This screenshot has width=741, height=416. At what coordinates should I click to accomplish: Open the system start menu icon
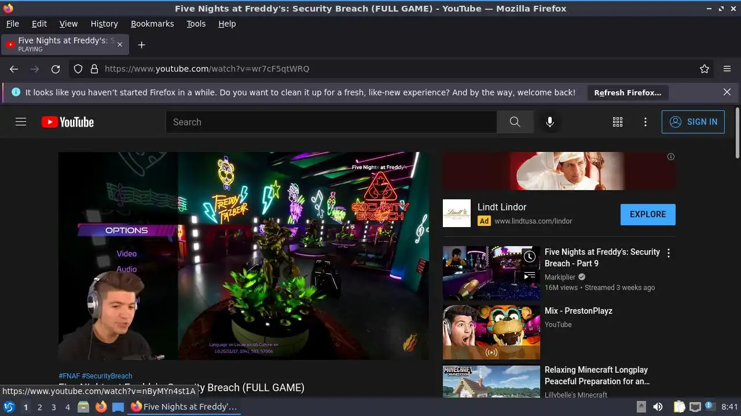coord(9,407)
